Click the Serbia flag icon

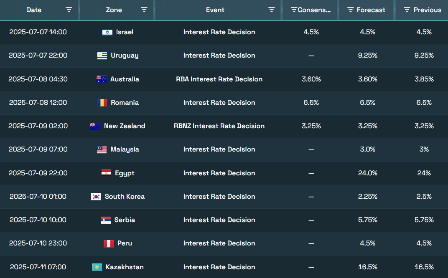click(106, 220)
